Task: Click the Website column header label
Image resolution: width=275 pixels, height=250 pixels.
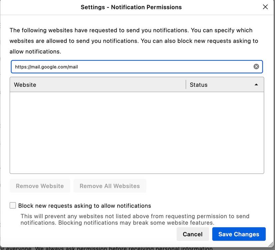Action: 25,84
